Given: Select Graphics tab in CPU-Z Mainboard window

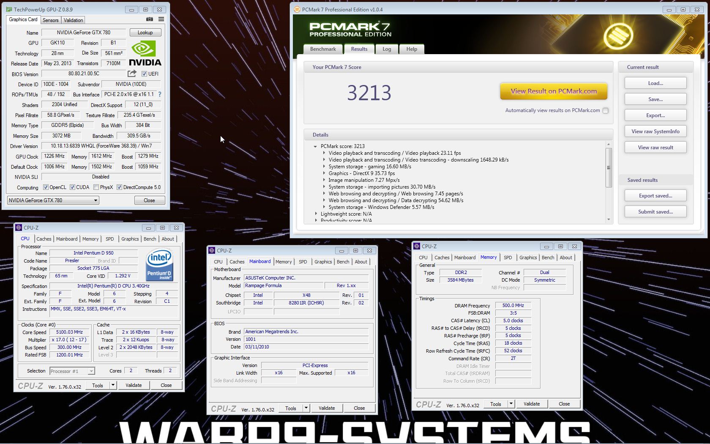Looking at the screenshot, I should coord(323,262).
